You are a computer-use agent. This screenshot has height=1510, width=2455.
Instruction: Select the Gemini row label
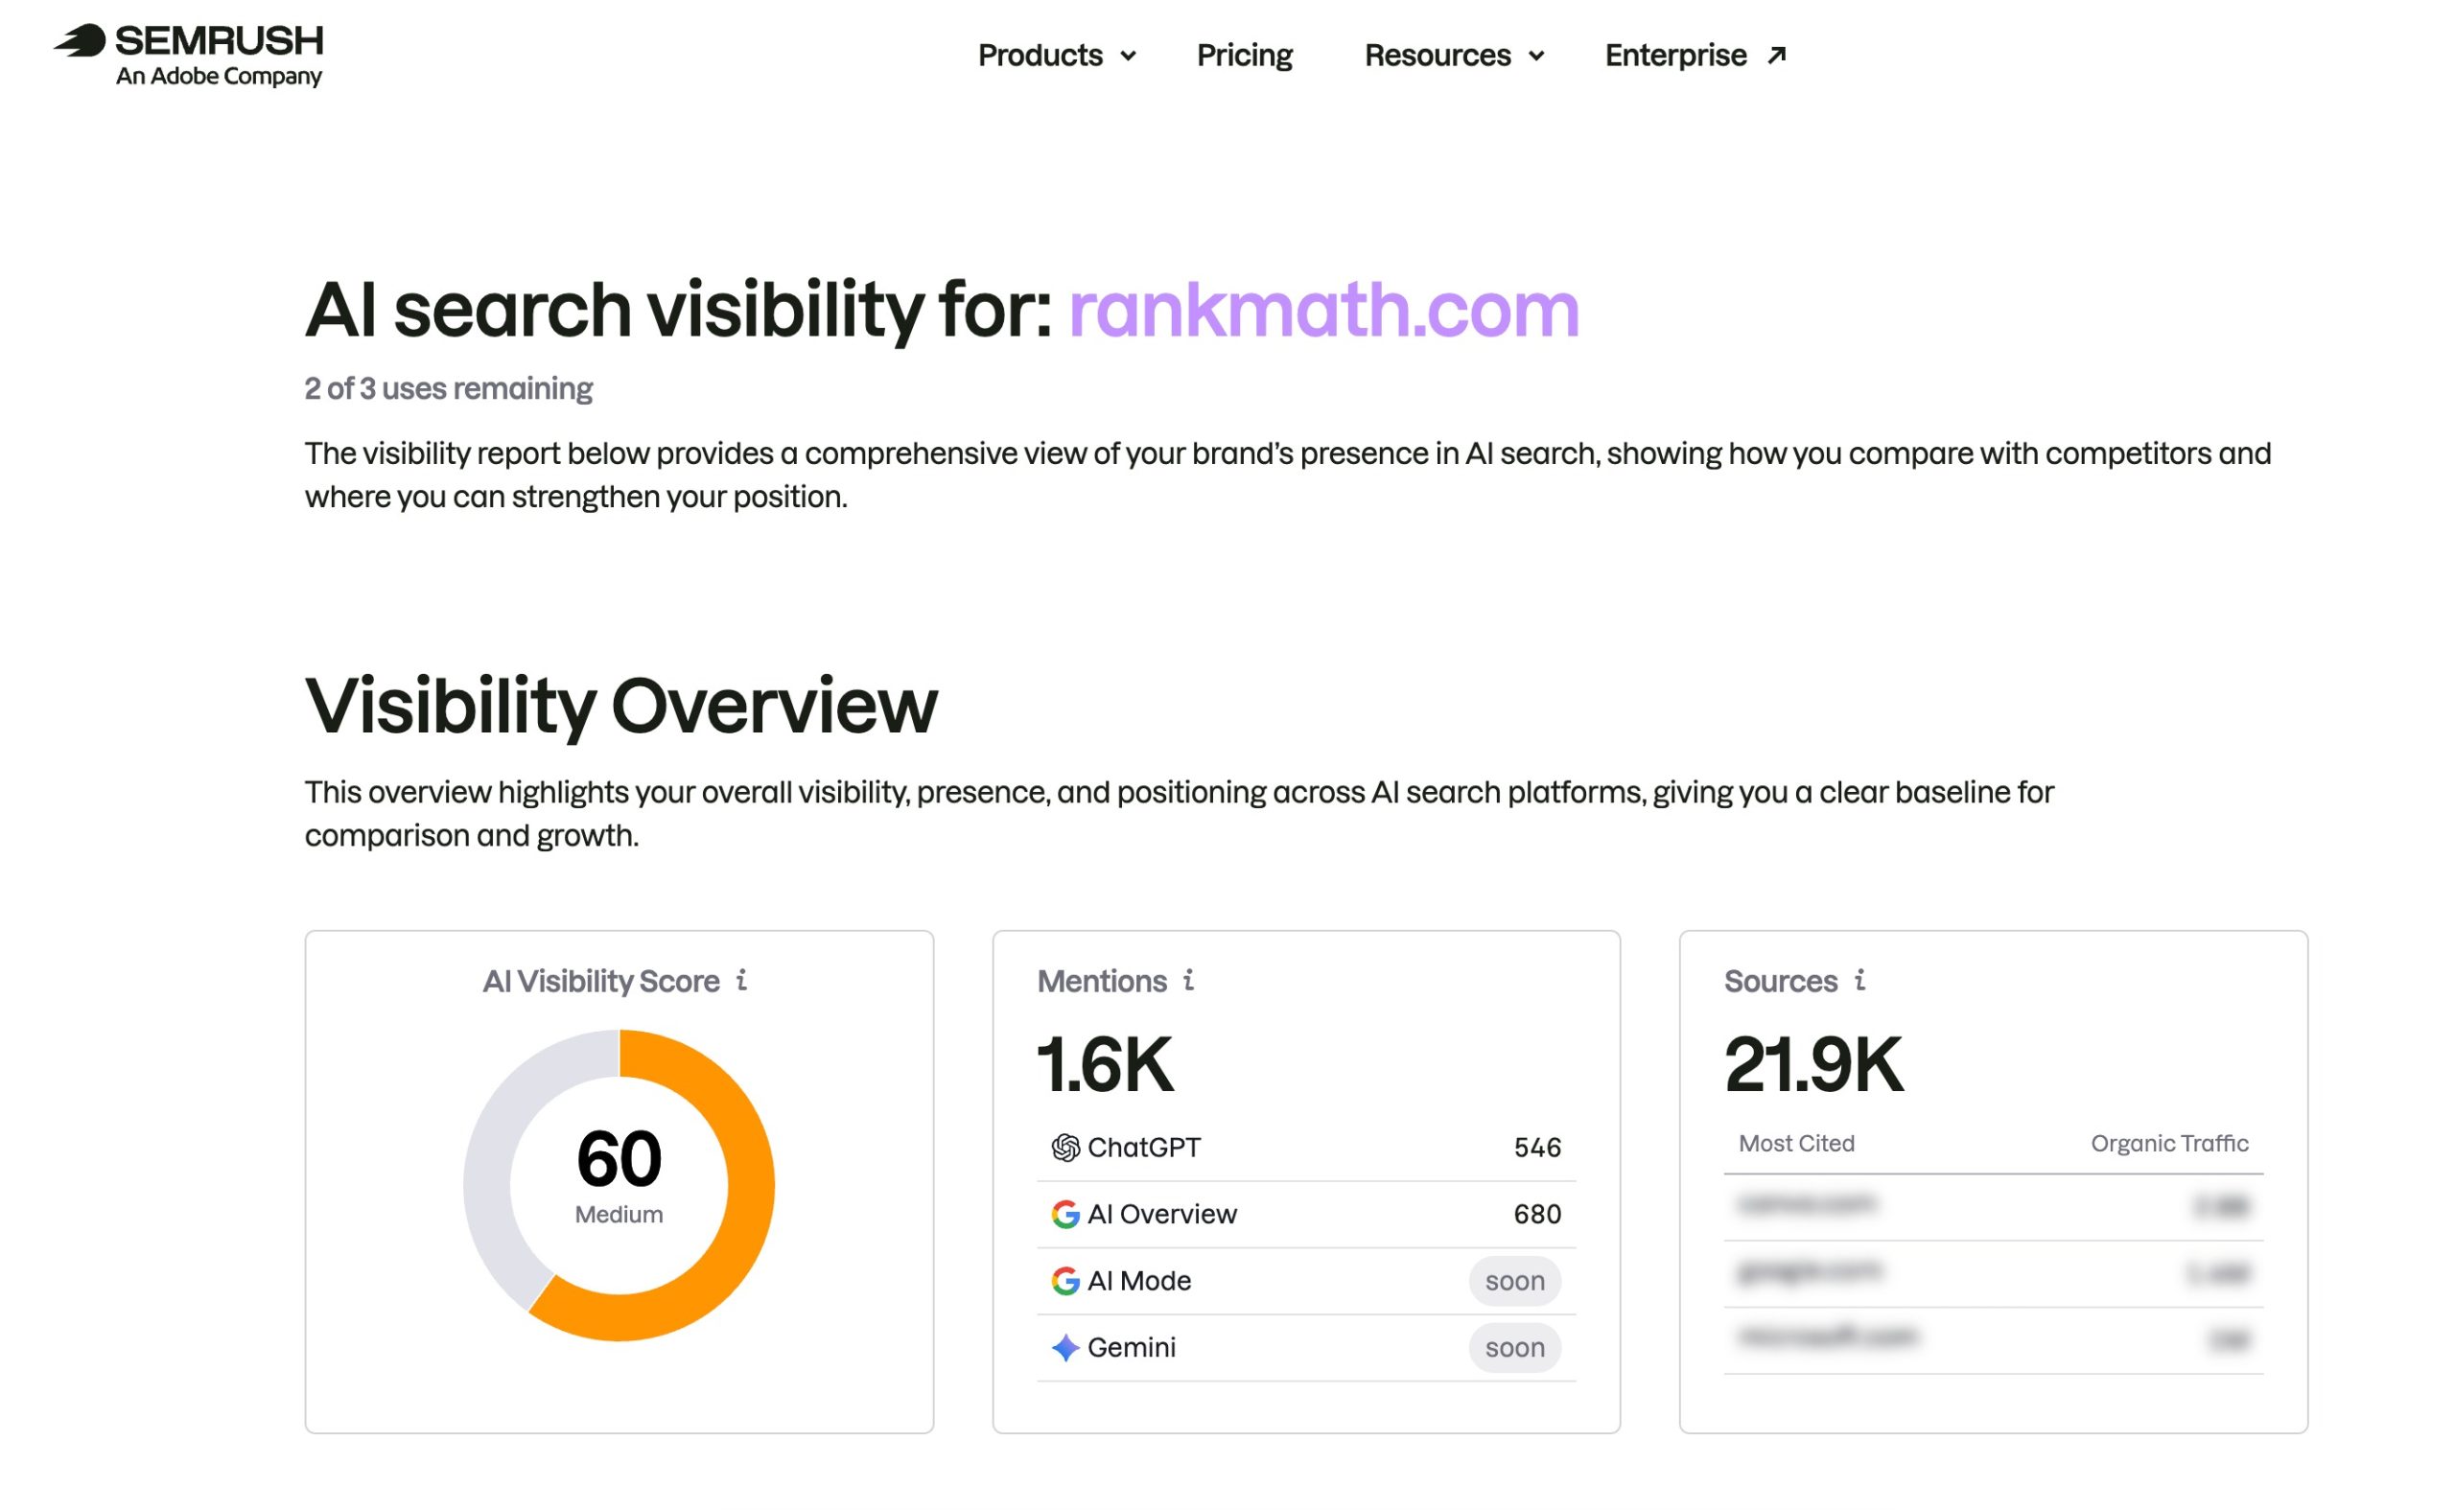pyautogui.click(x=1131, y=1348)
